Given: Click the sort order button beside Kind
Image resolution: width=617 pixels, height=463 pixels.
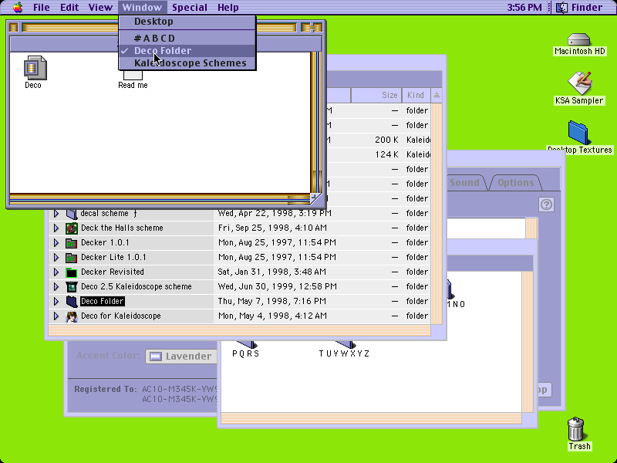Looking at the screenshot, I should [437, 95].
